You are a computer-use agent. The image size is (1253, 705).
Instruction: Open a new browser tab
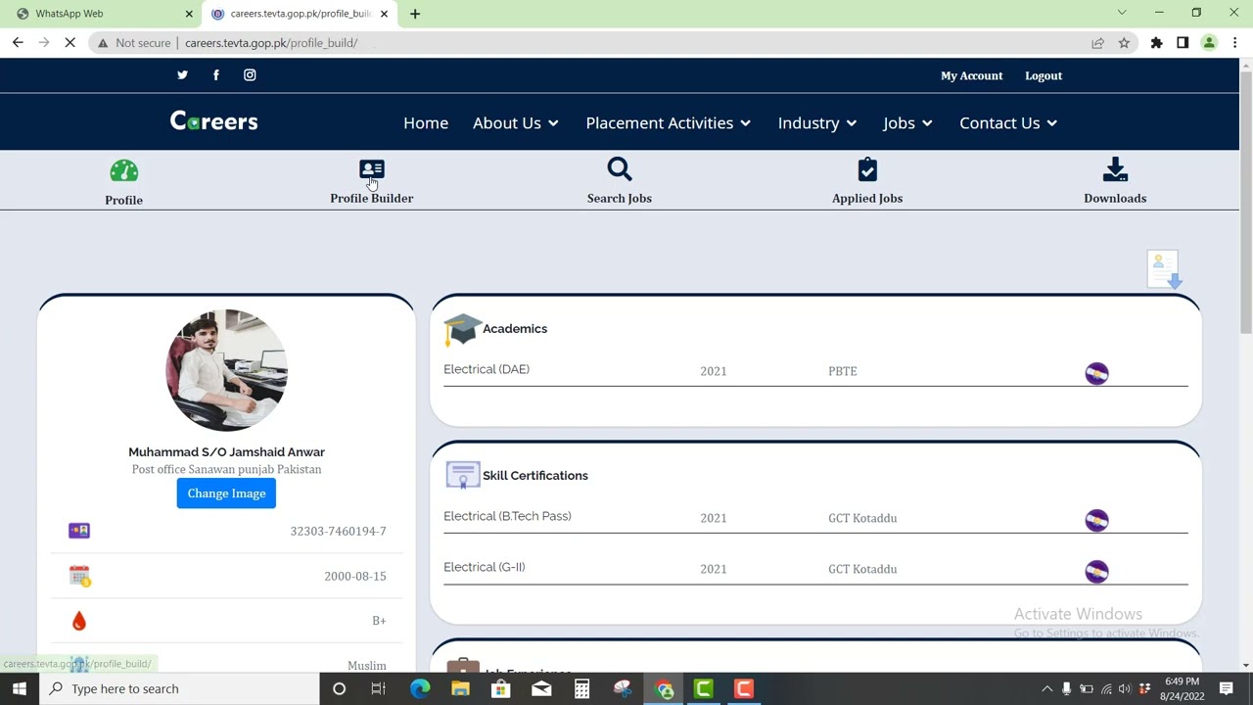coord(415,14)
